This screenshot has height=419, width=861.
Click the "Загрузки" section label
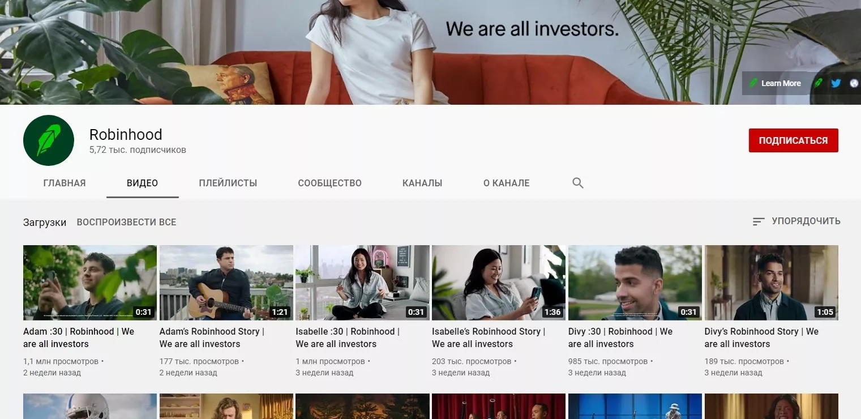(45, 223)
